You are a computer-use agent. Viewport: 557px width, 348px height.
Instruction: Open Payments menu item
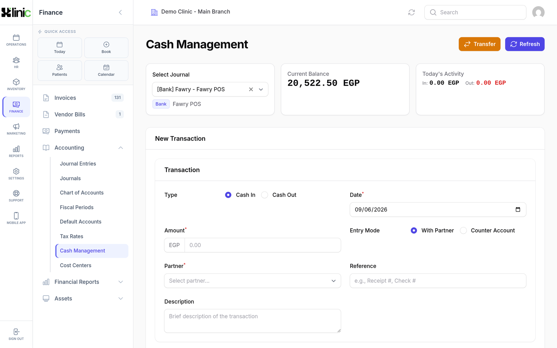click(83, 131)
